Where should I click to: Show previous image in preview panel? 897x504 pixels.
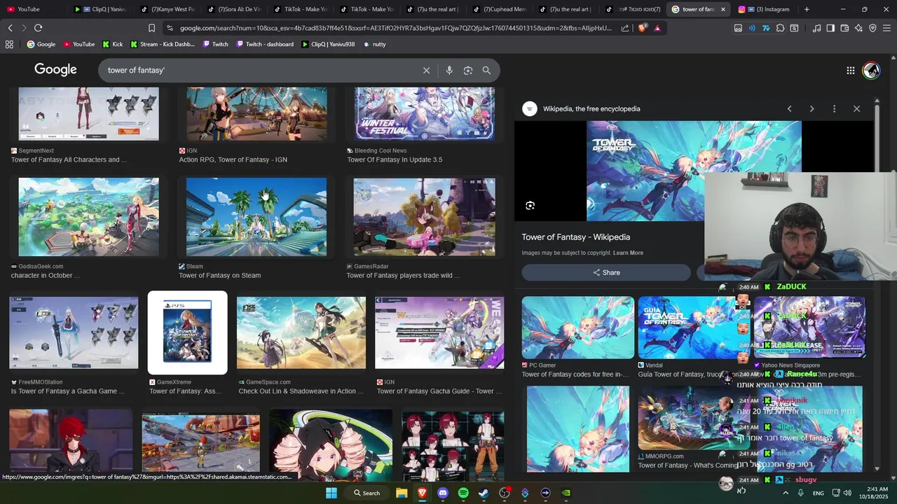pyautogui.click(x=789, y=108)
